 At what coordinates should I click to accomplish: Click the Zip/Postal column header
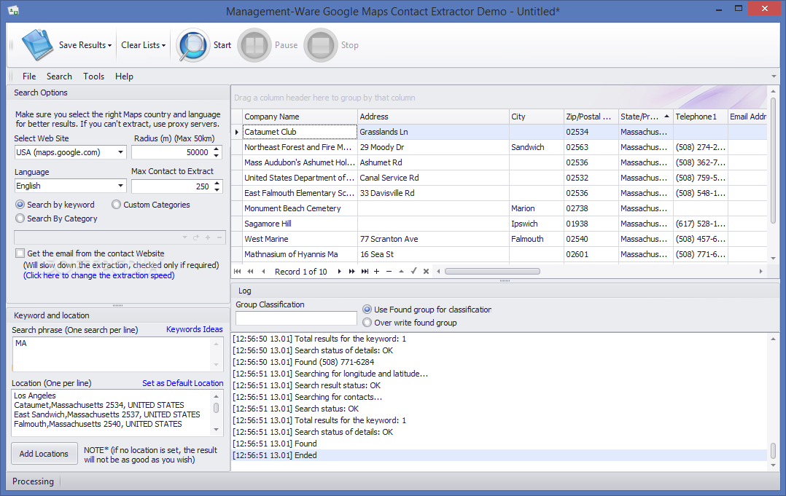591,116
